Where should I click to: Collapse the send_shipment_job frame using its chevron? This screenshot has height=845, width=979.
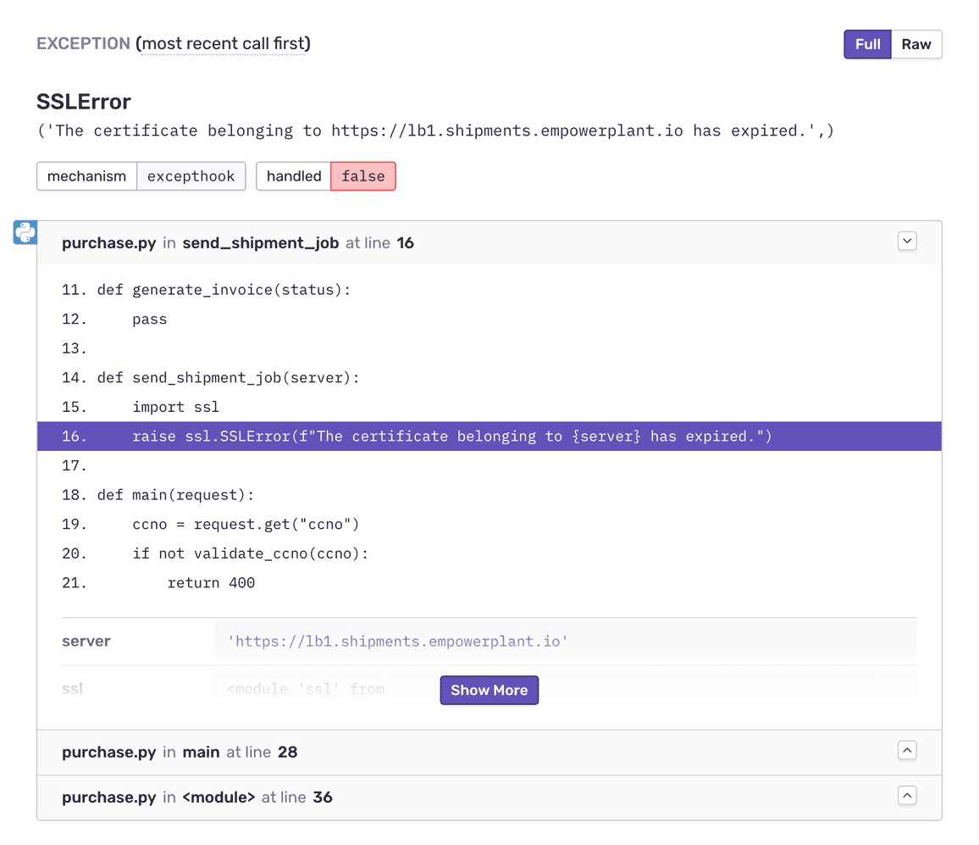click(907, 242)
